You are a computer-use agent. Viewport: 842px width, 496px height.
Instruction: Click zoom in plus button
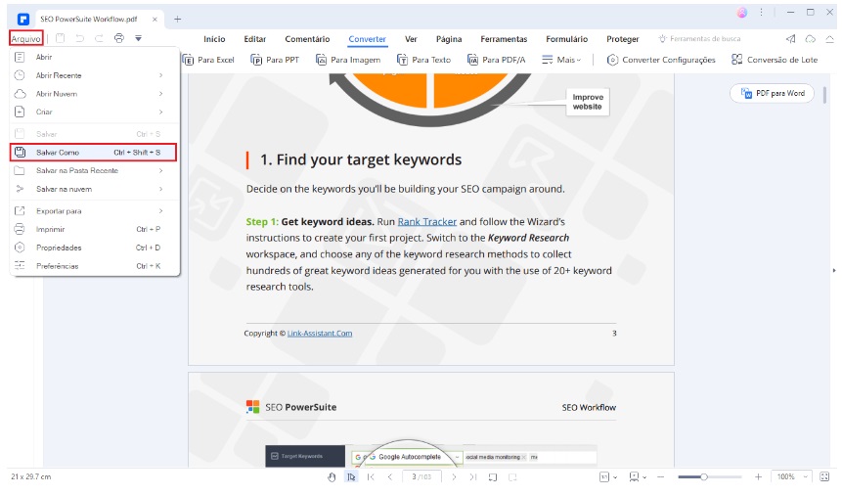(x=758, y=476)
